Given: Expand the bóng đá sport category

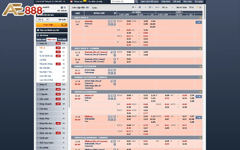Looking at the screenshot, I should point(52,43).
